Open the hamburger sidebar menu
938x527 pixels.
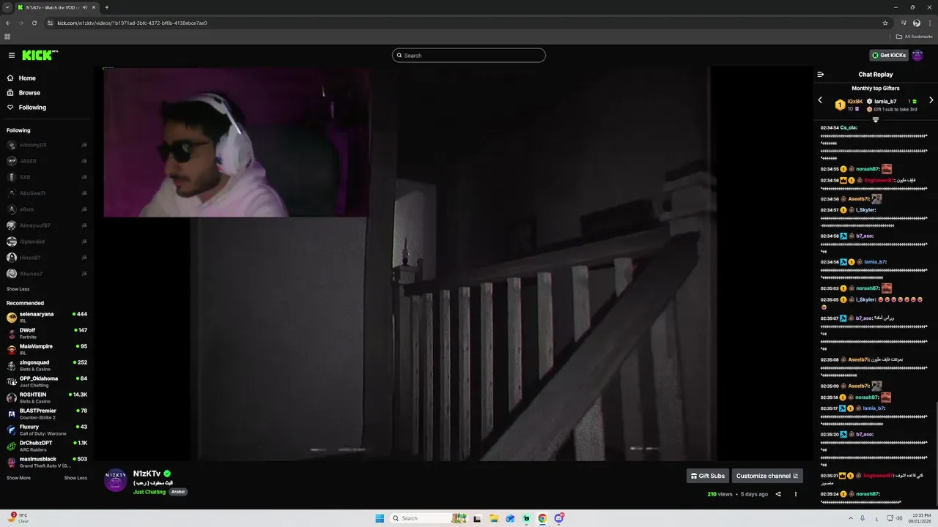coord(12,56)
